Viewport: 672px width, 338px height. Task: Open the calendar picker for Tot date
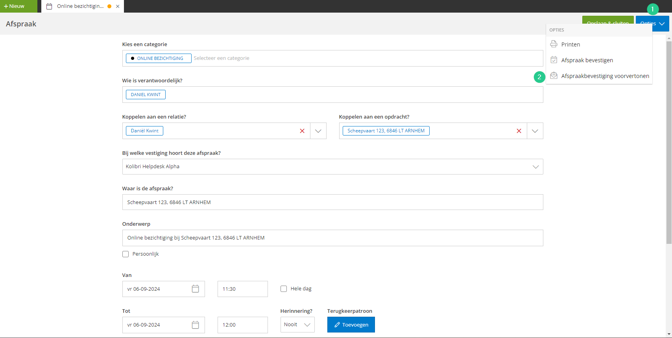(195, 325)
